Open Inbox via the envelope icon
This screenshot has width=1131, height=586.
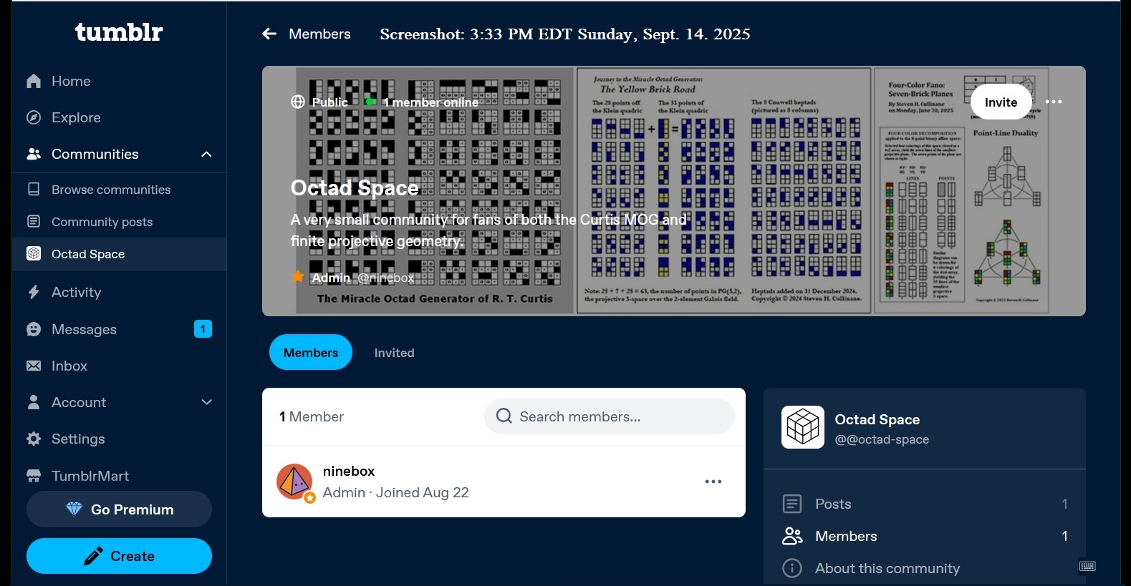tap(34, 366)
